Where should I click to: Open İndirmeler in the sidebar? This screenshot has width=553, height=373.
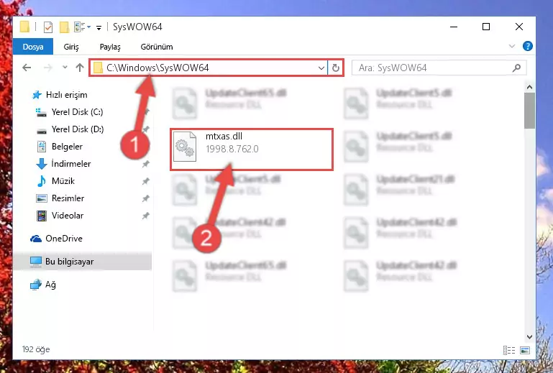pyautogui.click(x=63, y=164)
